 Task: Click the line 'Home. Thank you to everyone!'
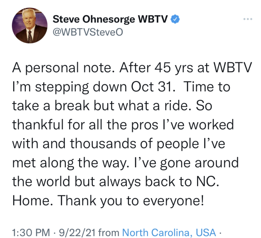pyautogui.click(x=108, y=201)
